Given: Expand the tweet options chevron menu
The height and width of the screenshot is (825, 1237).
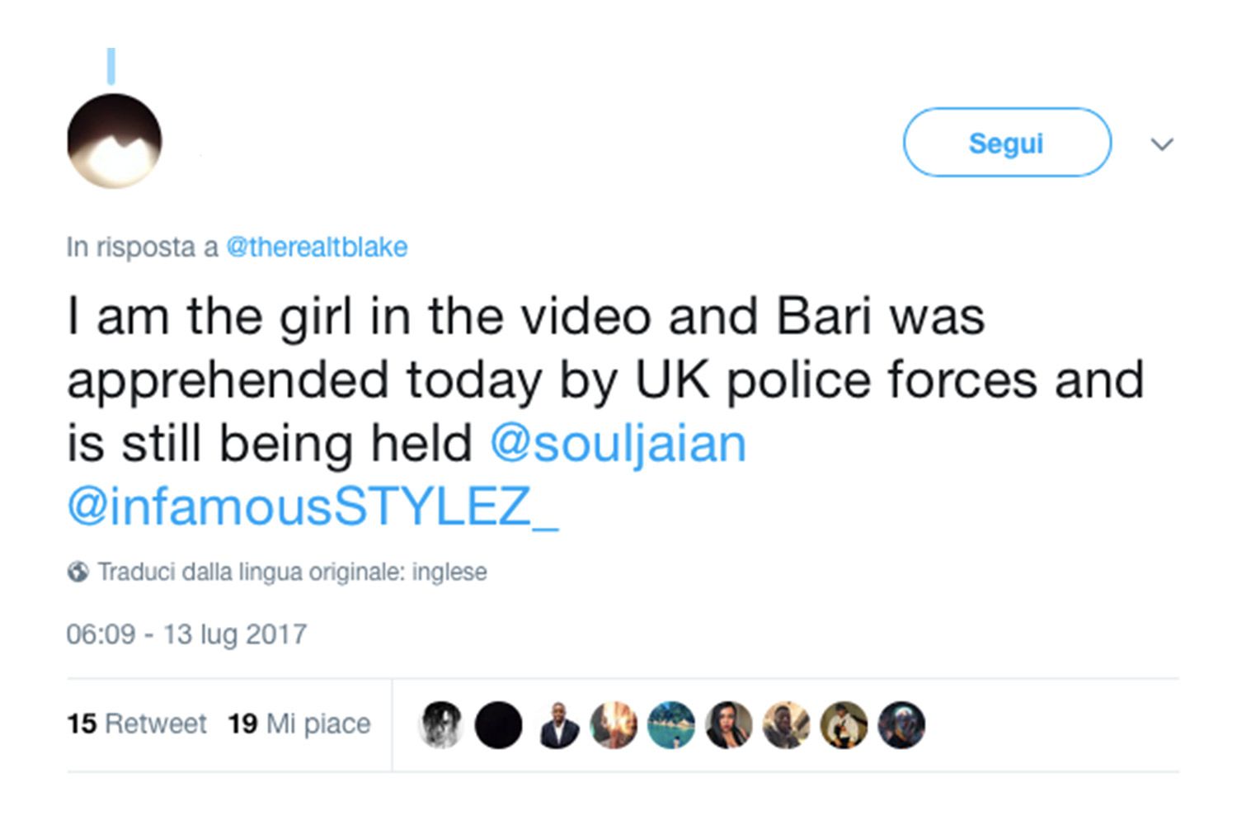Looking at the screenshot, I should 1162,144.
